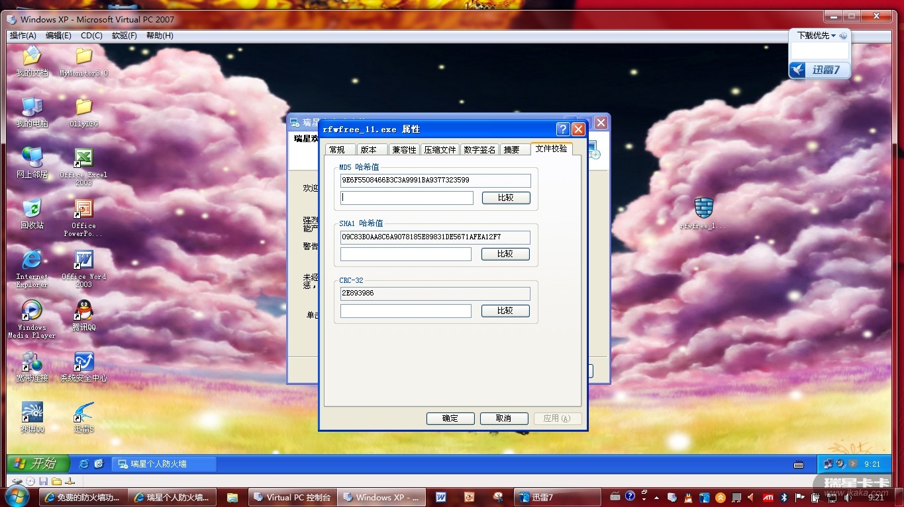Click 比较 button for the SHA1 hash
This screenshot has height=507, width=904.
505,254
